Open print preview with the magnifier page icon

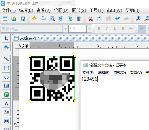(52, 19)
